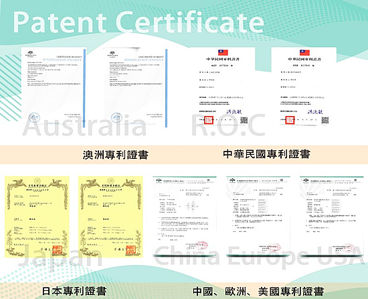This screenshot has height=299, width=368.
Task: Click the 澳洲專利證書 caption
Action: click(x=116, y=155)
